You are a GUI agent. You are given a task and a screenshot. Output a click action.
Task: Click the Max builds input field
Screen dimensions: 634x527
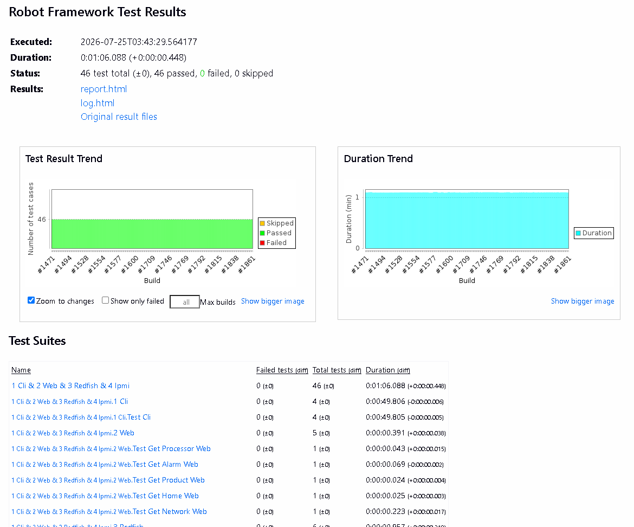185,301
